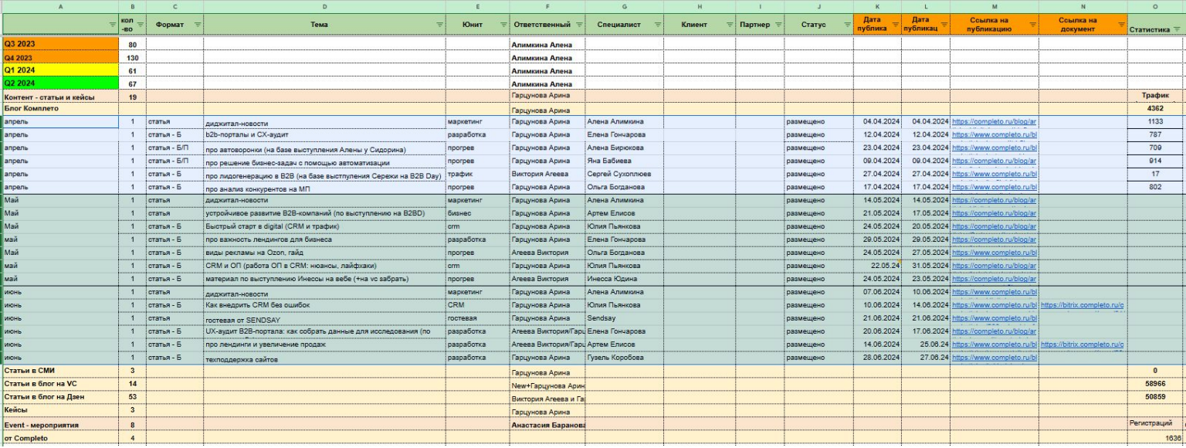
Task: Select the yellow 'Q1 2024' cell
Action: [60, 70]
